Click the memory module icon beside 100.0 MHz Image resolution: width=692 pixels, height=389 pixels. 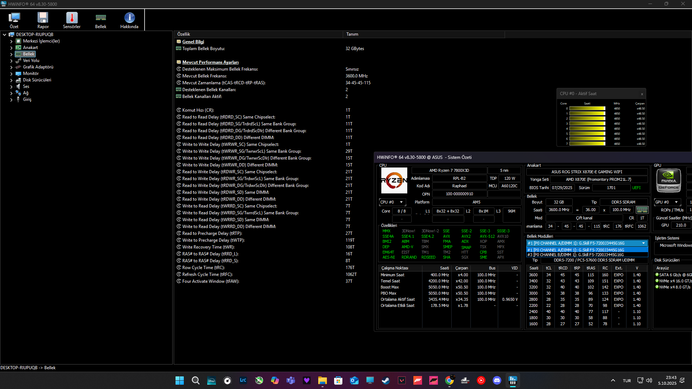coord(642,210)
